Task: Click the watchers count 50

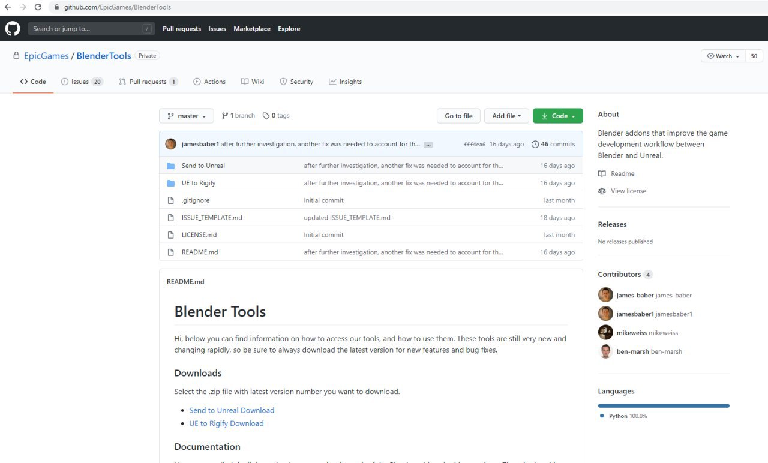Action: click(x=754, y=56)
